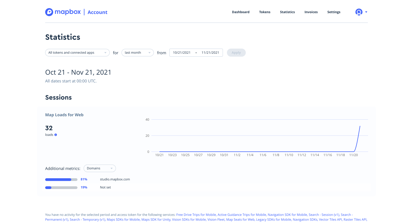
Task: Open Search - Session (v1) link
Action: [x=324, y=215]
